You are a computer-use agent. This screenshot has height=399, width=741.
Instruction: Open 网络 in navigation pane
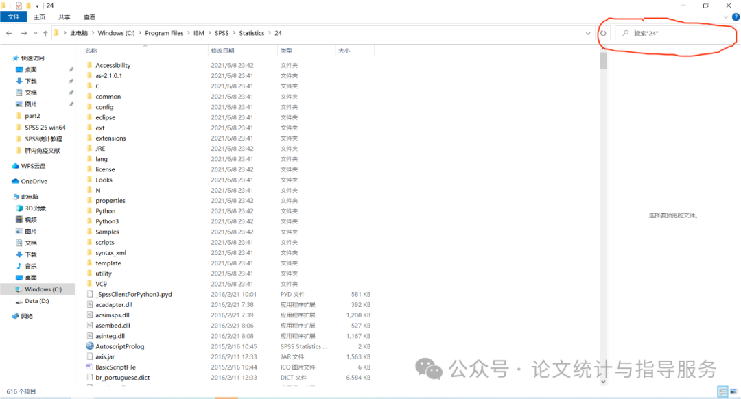(27, 316)
